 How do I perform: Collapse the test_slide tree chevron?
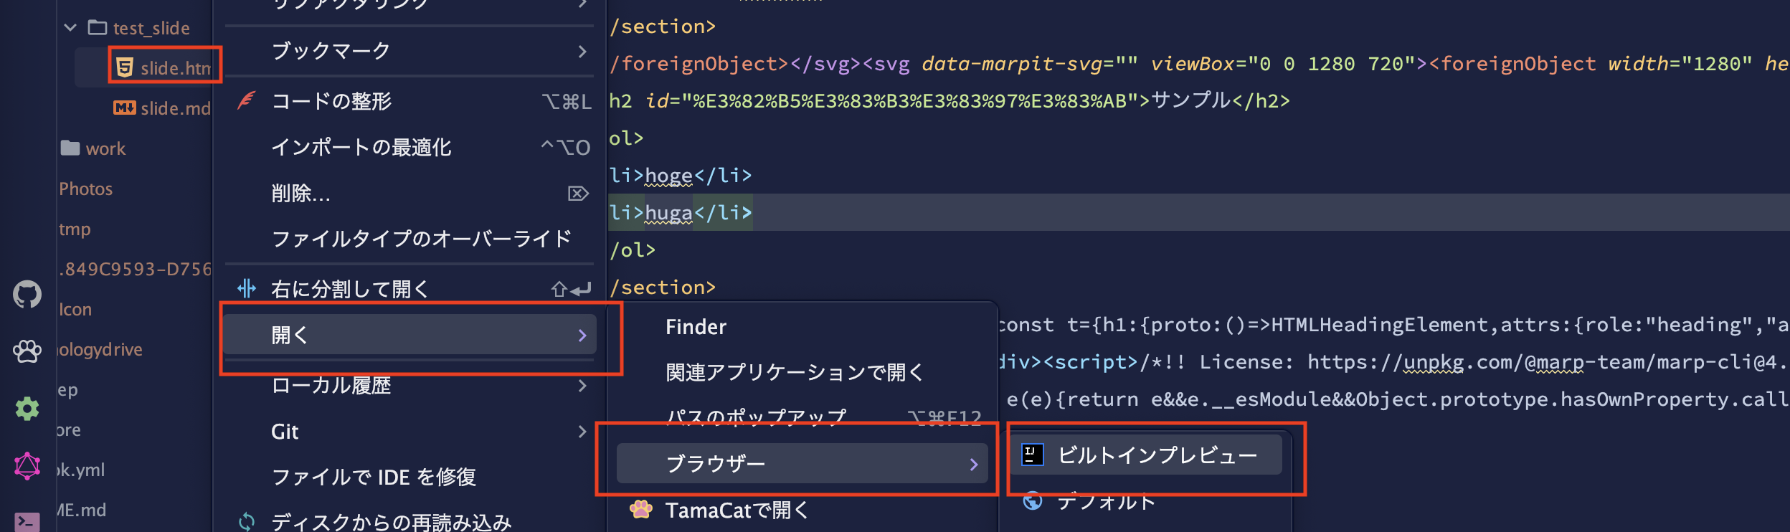(70, 28)
